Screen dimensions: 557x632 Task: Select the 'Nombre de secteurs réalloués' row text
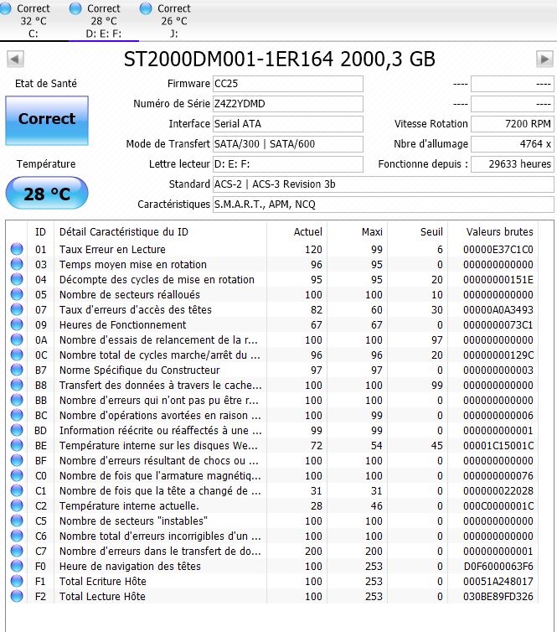tap(130, 295)
